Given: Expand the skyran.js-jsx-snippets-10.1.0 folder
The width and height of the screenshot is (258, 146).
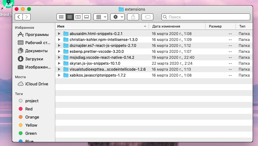Looking at the screenshot, I should (x=59, y=63).
